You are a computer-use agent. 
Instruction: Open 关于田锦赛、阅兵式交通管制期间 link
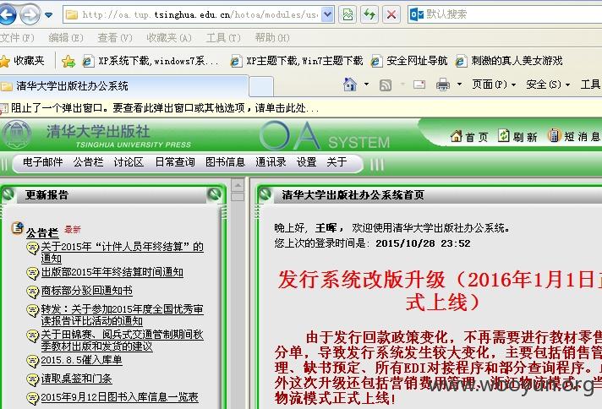pos(122,340)
